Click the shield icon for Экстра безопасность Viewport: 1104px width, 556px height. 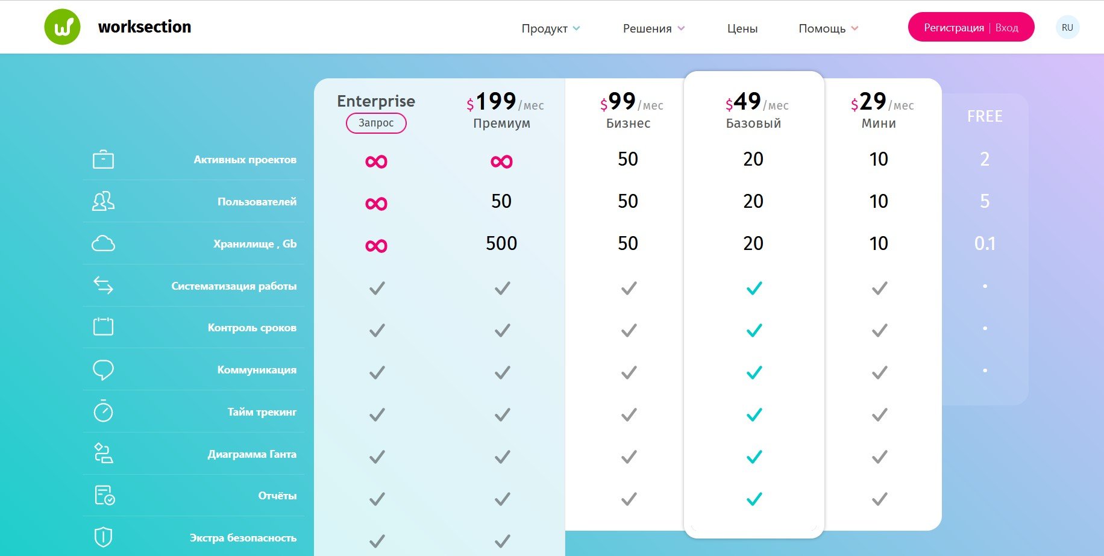coord(103,537)
